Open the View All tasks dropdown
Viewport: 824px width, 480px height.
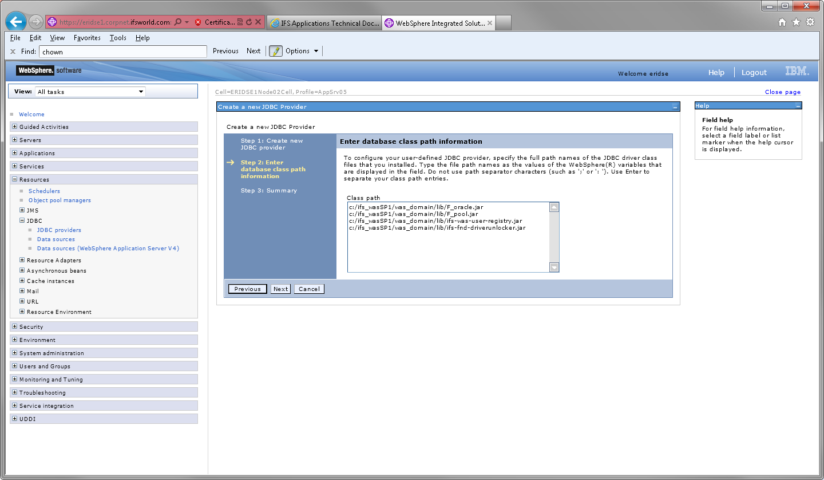point(90,92)
